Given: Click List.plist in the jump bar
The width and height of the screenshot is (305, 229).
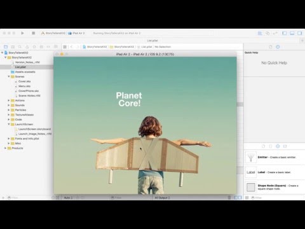Looking at the screenshot, I should [x=145, y=46].
